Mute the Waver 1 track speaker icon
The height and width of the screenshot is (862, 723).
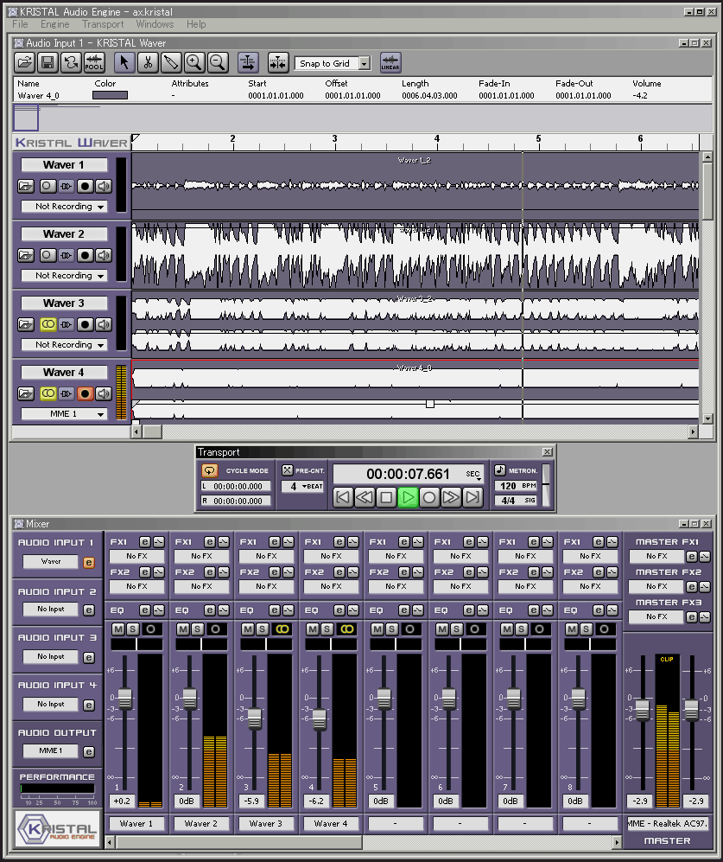coord(104,186)
